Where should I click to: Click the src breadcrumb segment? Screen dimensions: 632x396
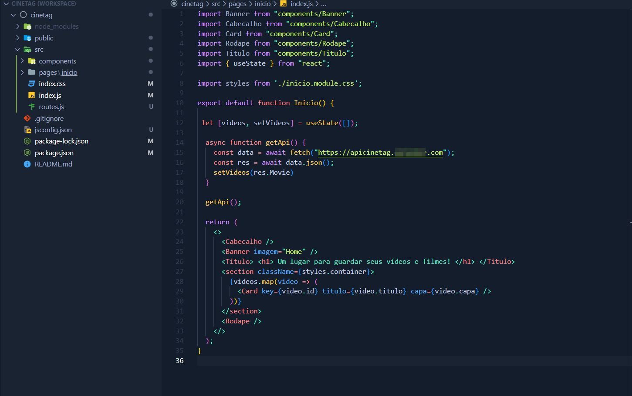tap(216, 4)
